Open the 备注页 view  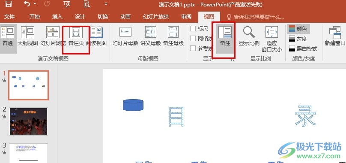(76, 36)
